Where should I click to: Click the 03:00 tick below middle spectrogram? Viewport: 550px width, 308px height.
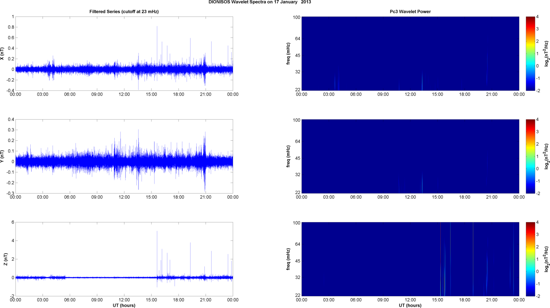click(x=329, y=197)
